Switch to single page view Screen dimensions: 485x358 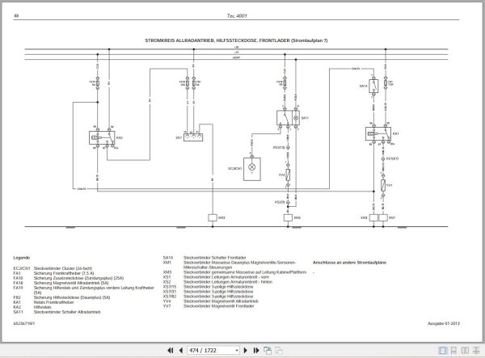coord(443,350)
